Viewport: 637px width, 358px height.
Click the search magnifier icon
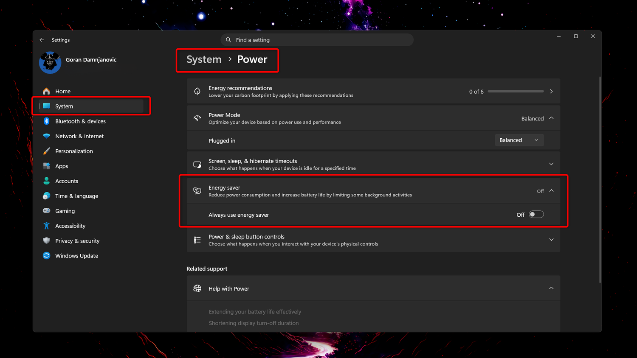click(228, 40)
